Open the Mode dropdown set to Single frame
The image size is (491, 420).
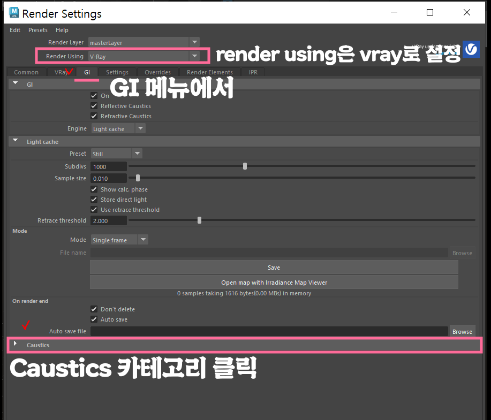[x=119, y=240]
